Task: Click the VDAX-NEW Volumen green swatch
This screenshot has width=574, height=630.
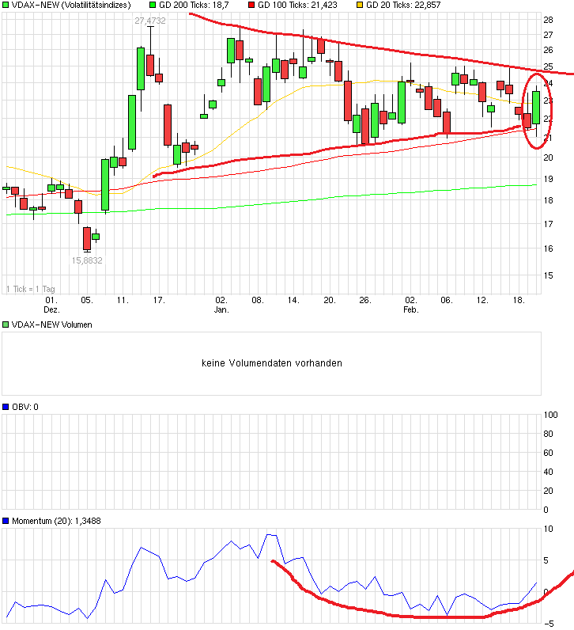Action: (6, 324)
